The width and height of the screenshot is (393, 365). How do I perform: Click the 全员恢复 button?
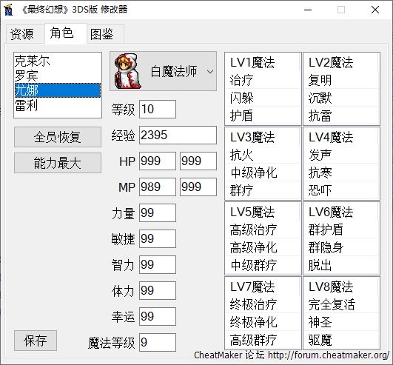coord(58,137)
